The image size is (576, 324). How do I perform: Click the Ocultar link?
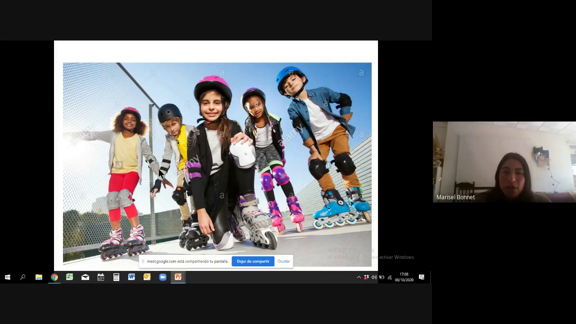pos(283,261)
